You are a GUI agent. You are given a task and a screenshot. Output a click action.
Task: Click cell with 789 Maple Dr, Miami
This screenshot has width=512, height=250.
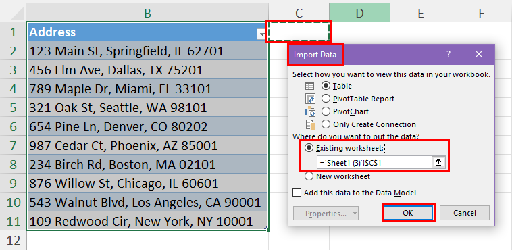[148, 89]
